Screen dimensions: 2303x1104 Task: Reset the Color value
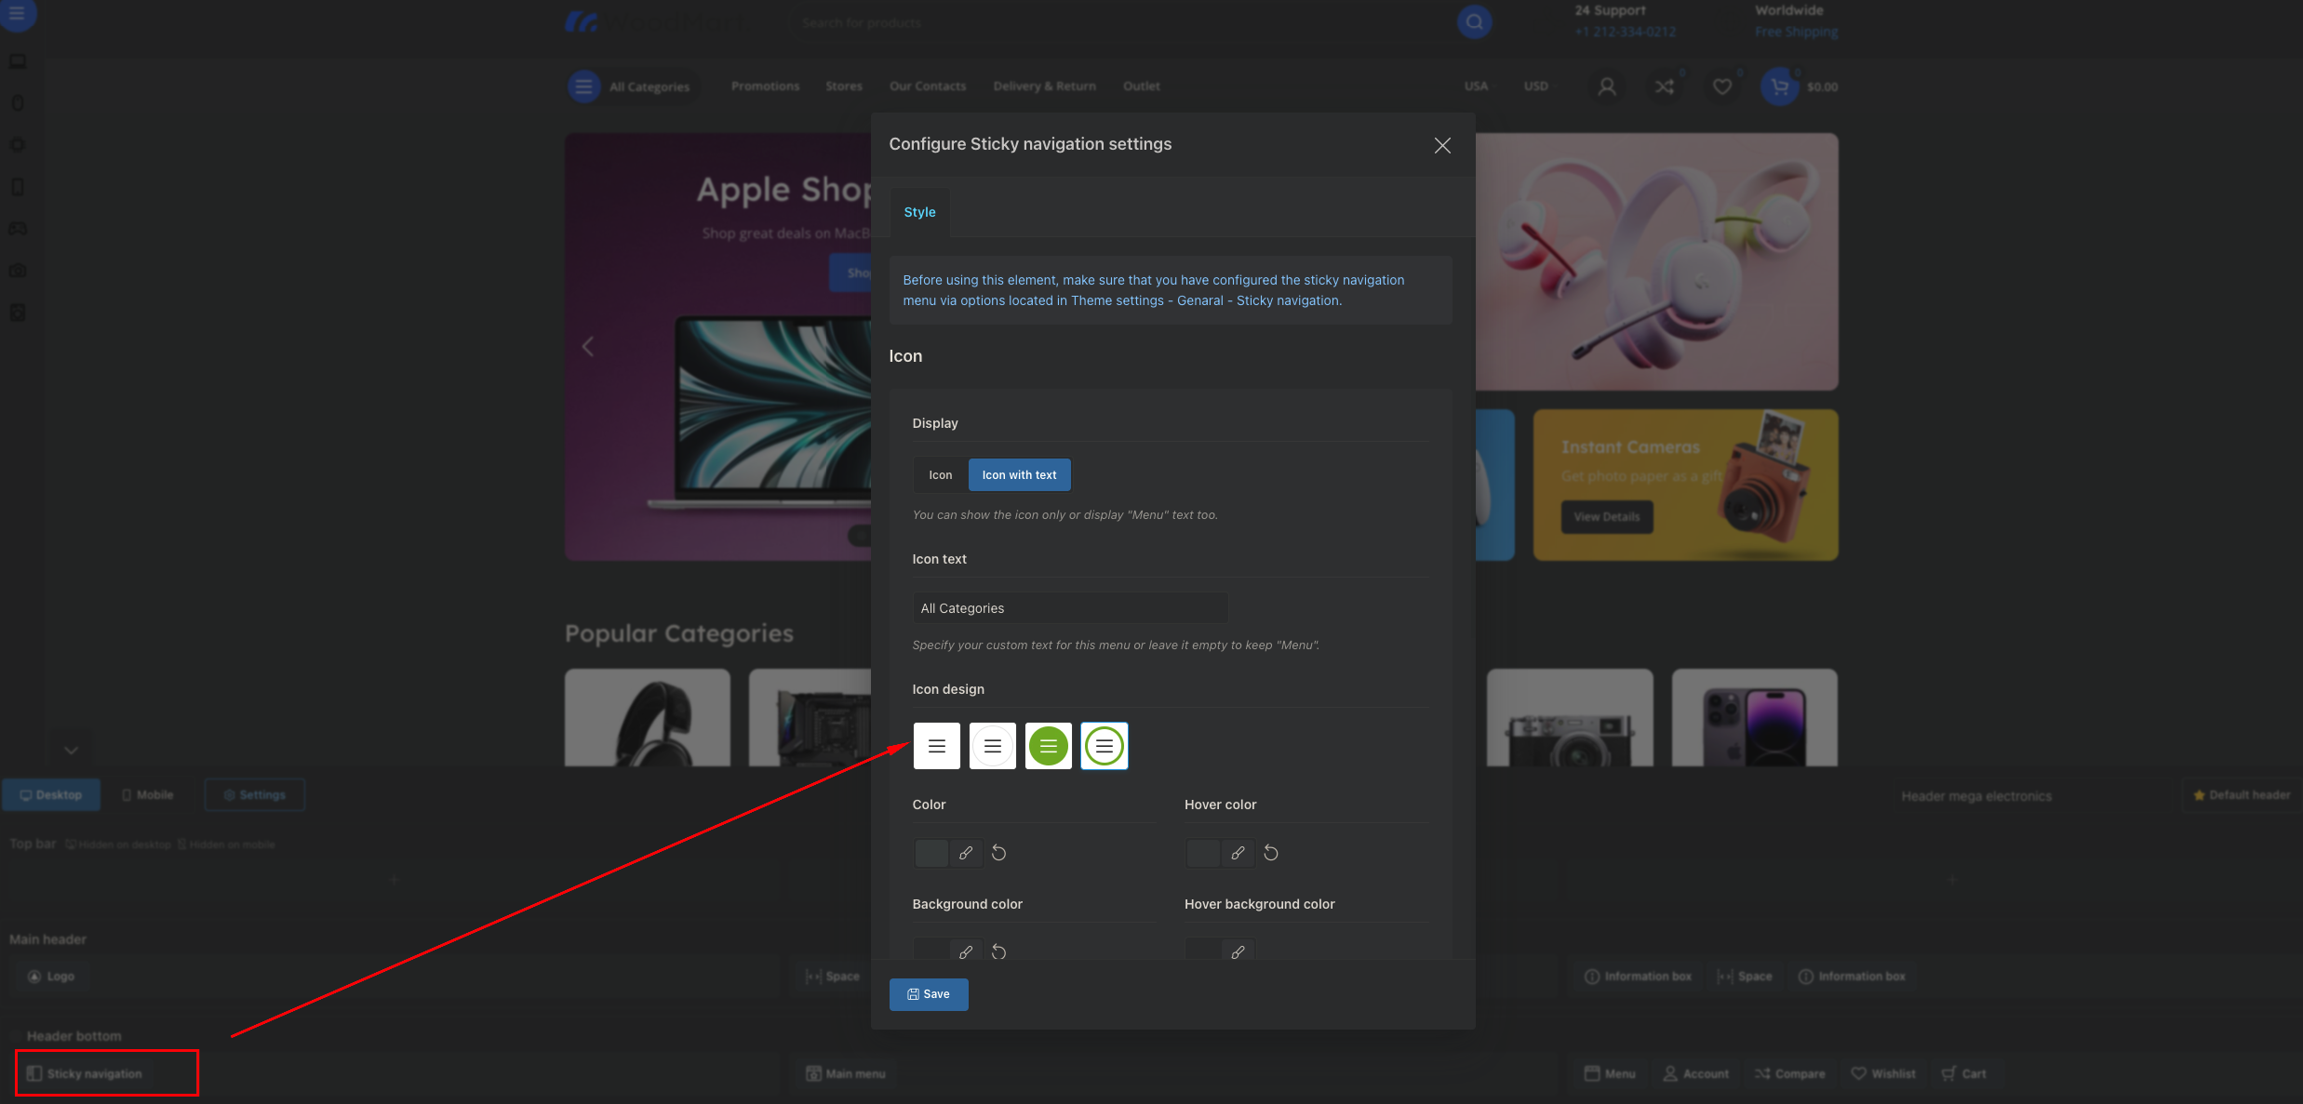pyautogui.click(x=998, y=853)
